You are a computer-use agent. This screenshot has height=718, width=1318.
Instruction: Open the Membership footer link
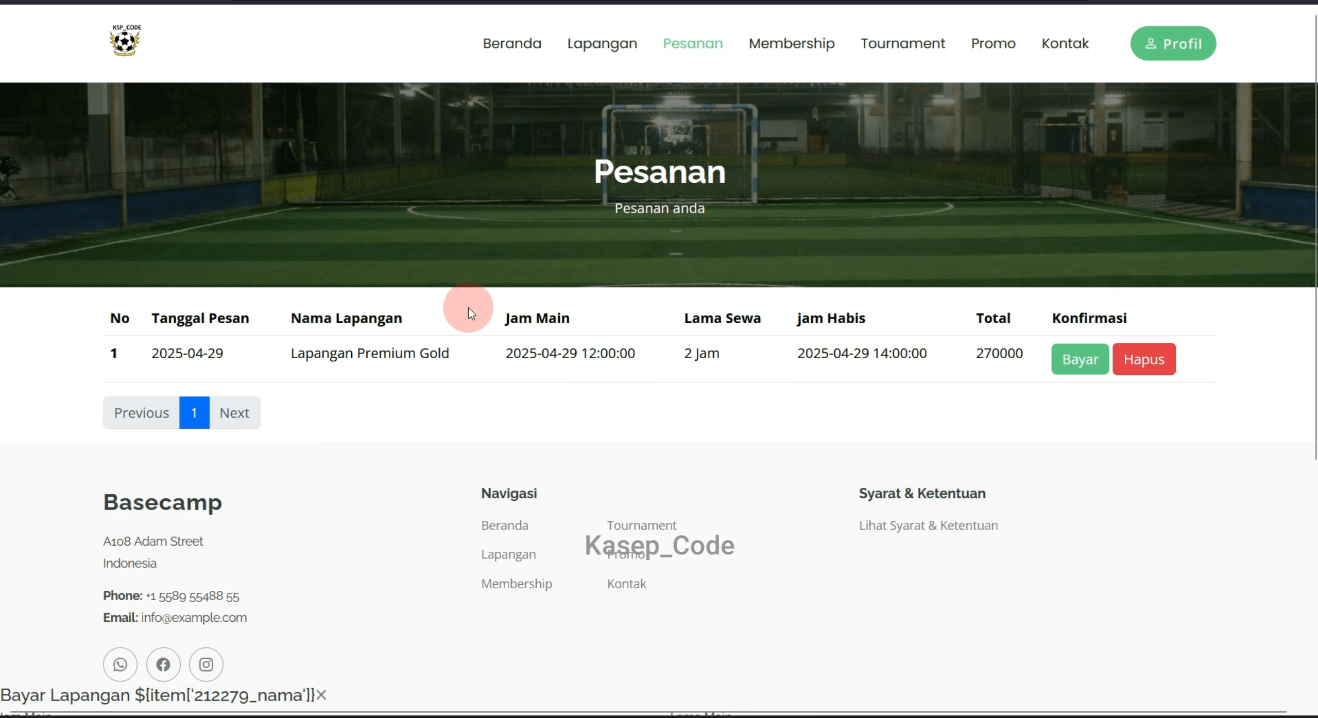pos(517,584)
